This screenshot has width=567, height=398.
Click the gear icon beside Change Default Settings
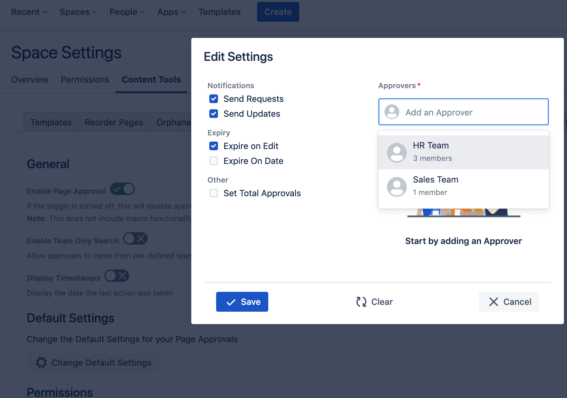coord(41,362)
